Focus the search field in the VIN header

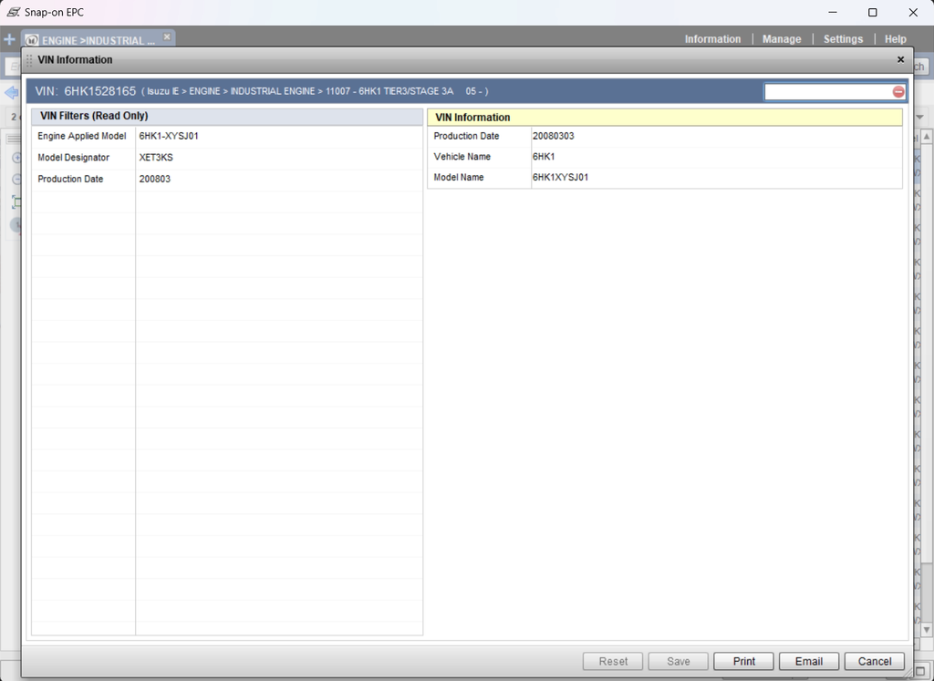(x=827, y=92)
